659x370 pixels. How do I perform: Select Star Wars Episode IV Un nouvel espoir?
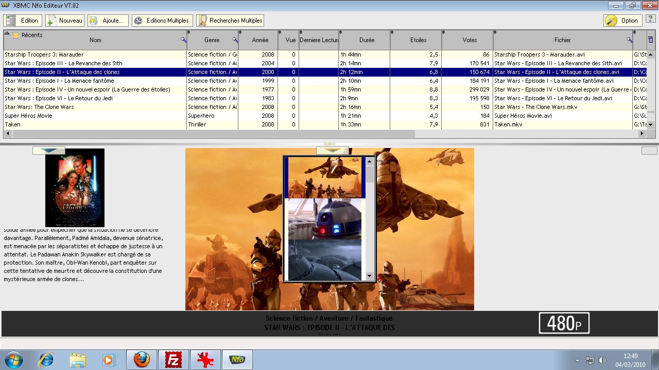(324, 89)
